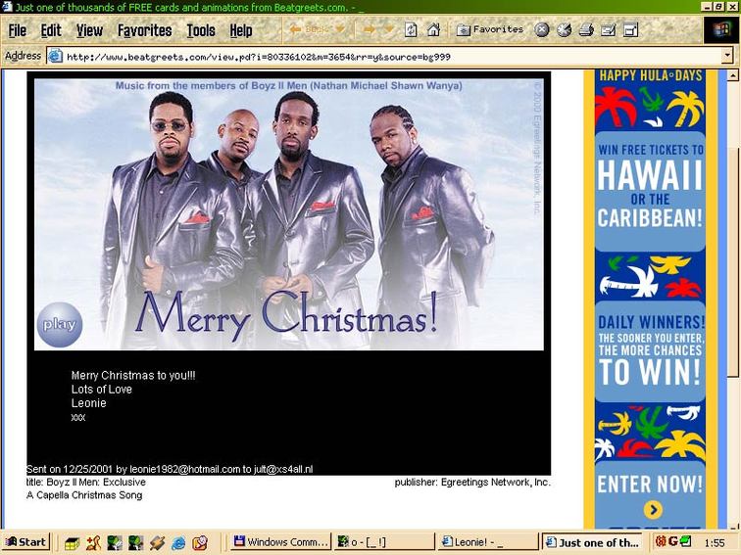Image resolution: width=741 pixels, height=555 pixels.
Task: Click the red flower tray icon
Action: [x=661, y=541]
